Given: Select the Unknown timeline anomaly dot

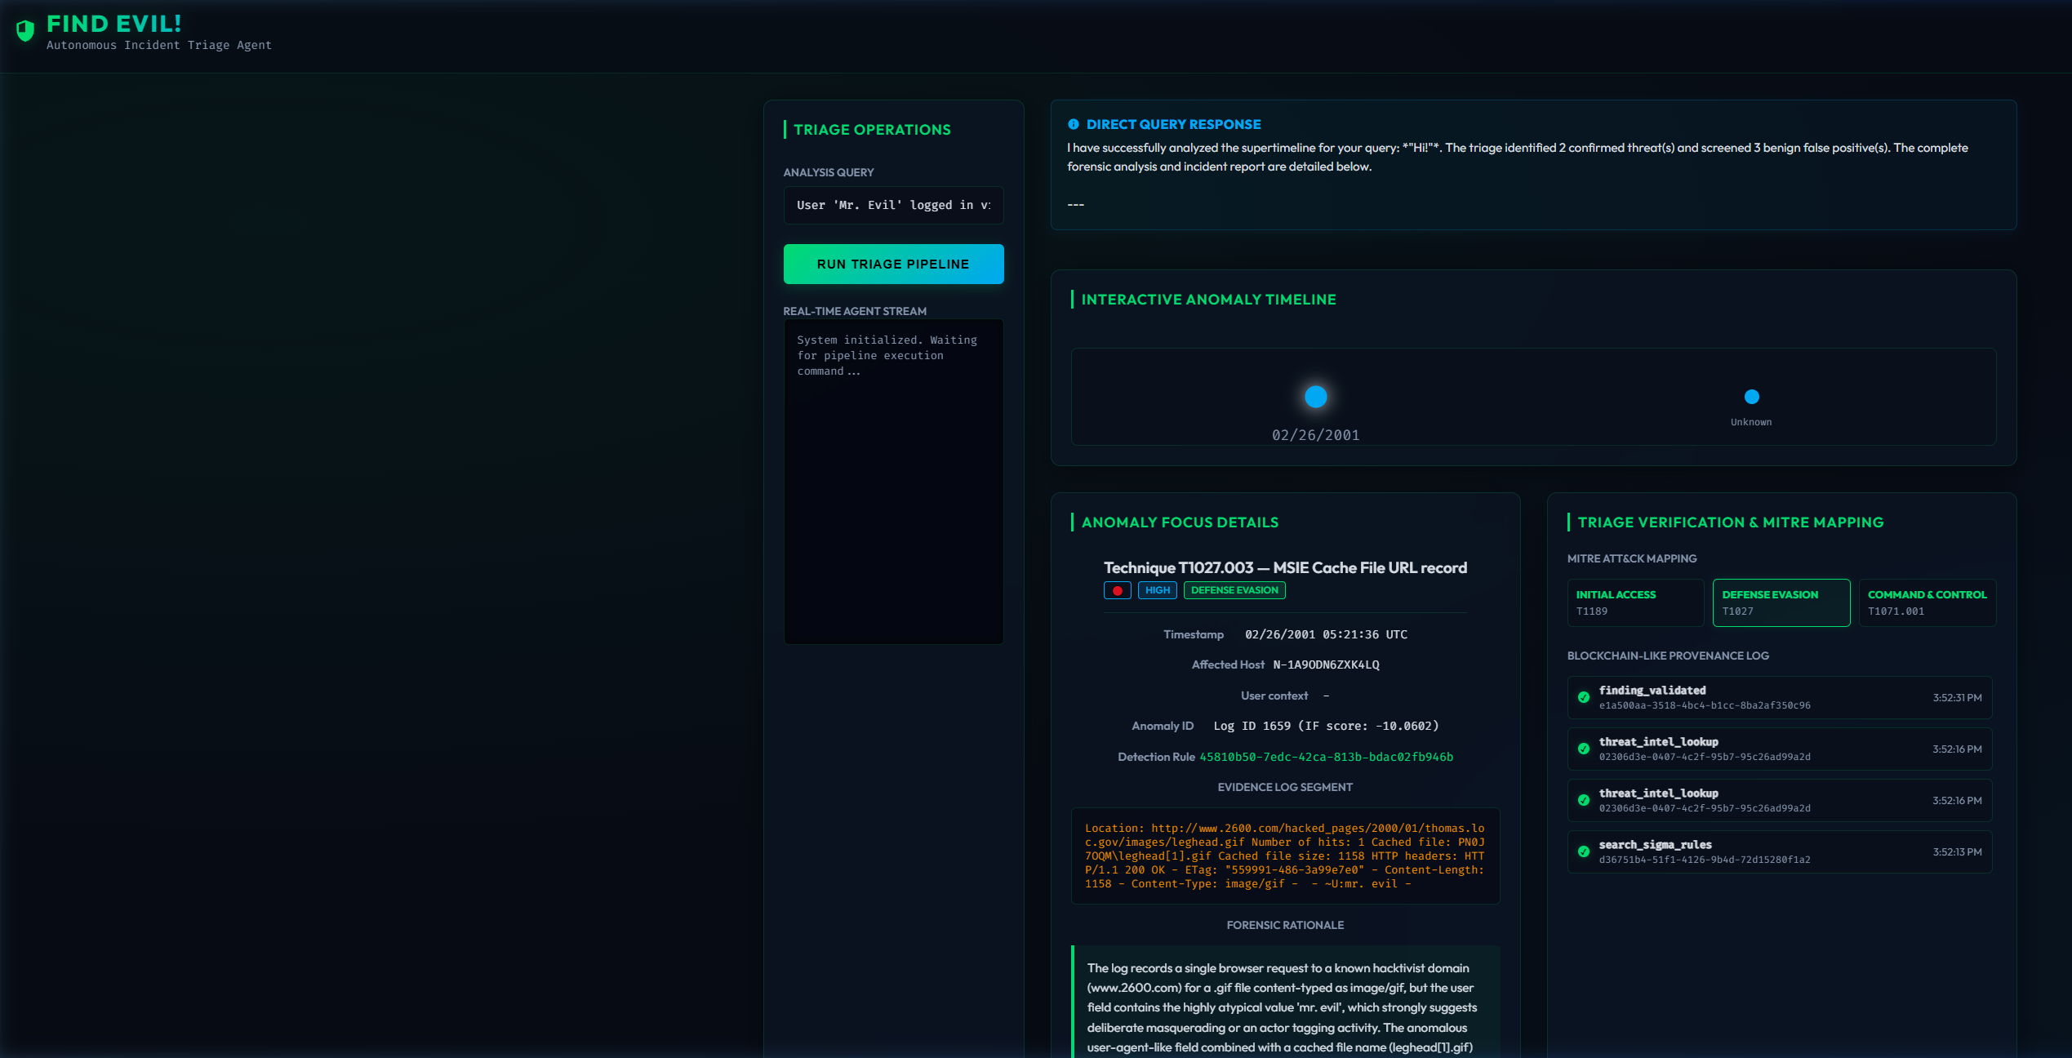Looking at the screenshot, I should click(x=1751, y=397).
